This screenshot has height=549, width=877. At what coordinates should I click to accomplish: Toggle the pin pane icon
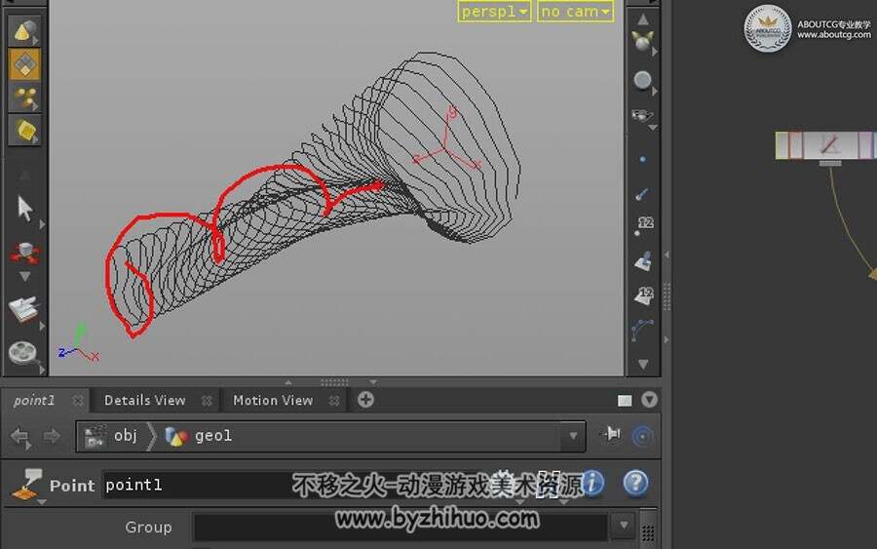[611, 435]
